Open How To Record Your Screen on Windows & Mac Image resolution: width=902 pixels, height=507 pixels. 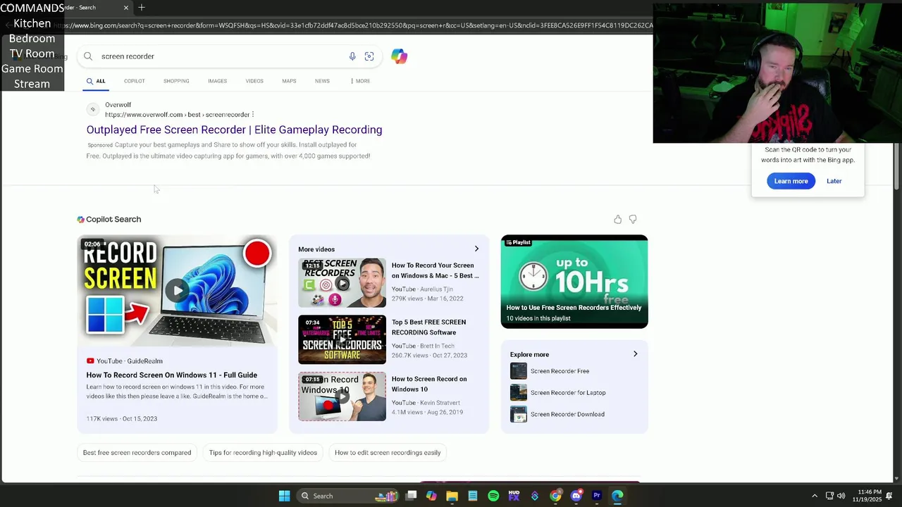tap(435, 270)
